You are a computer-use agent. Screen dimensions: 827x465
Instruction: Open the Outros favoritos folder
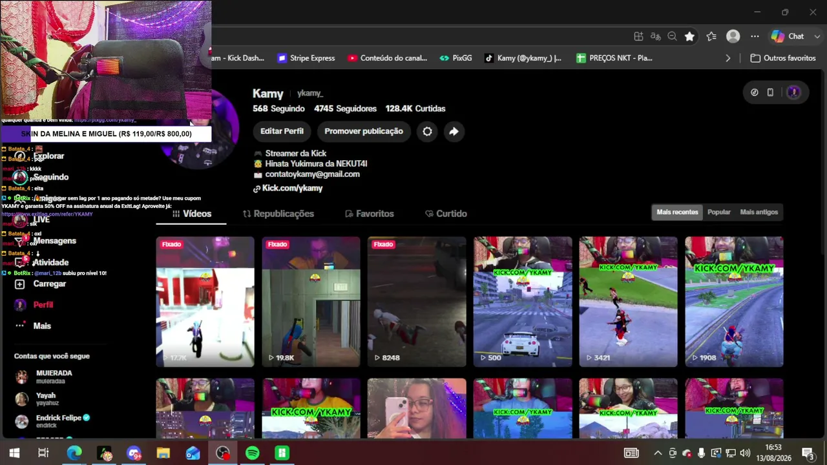[x=783, y=58]
